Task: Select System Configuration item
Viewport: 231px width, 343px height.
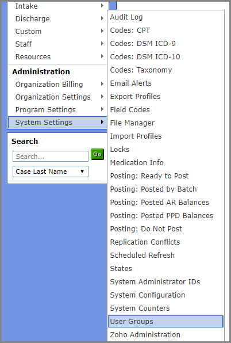Action: tap(165, 295)
